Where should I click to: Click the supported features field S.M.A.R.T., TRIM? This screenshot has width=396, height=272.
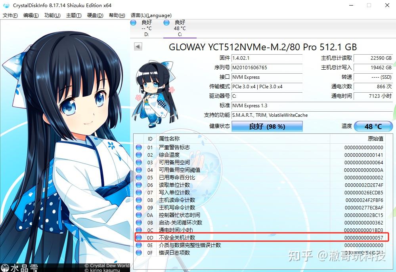point(312,115)
